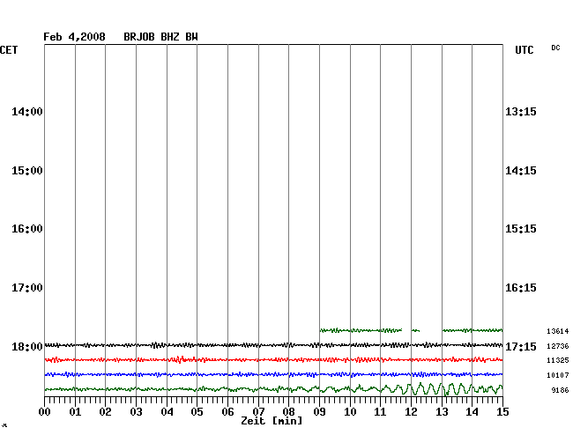573x435 pixels.
Task: Click the minute tick label 12
Action: pyautogui.click(x=411, y=412)
